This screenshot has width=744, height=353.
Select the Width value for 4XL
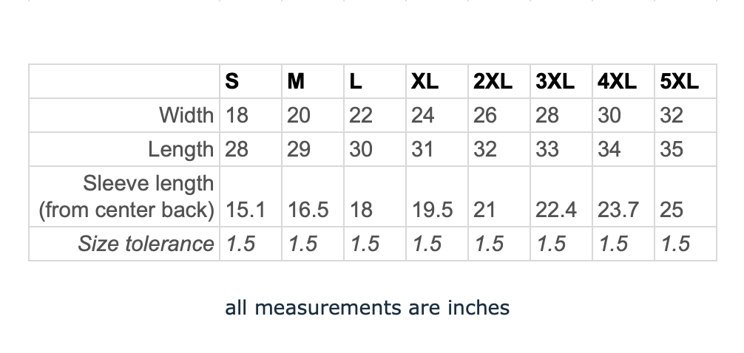point(609,115)
